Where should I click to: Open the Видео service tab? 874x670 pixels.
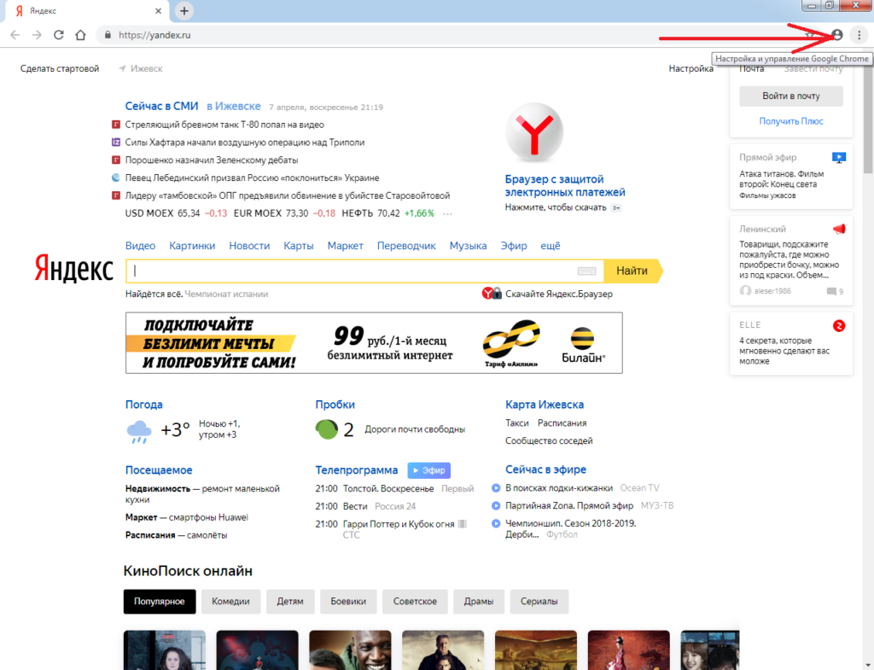141,246
